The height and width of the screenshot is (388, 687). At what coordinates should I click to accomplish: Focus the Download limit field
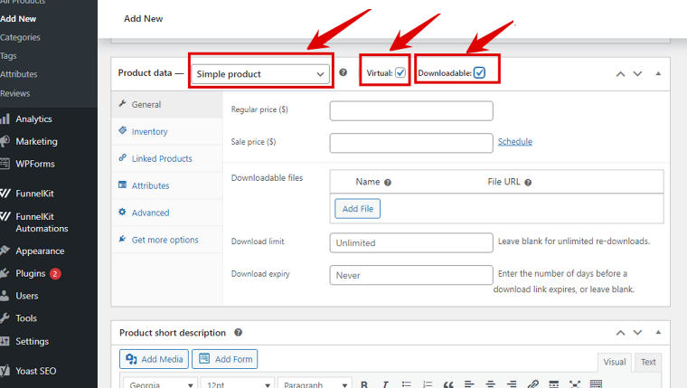click(x=411, y=243)
